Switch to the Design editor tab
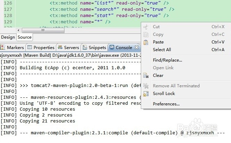The width and height of the screenshot is (231, 143). click(8, 37)
